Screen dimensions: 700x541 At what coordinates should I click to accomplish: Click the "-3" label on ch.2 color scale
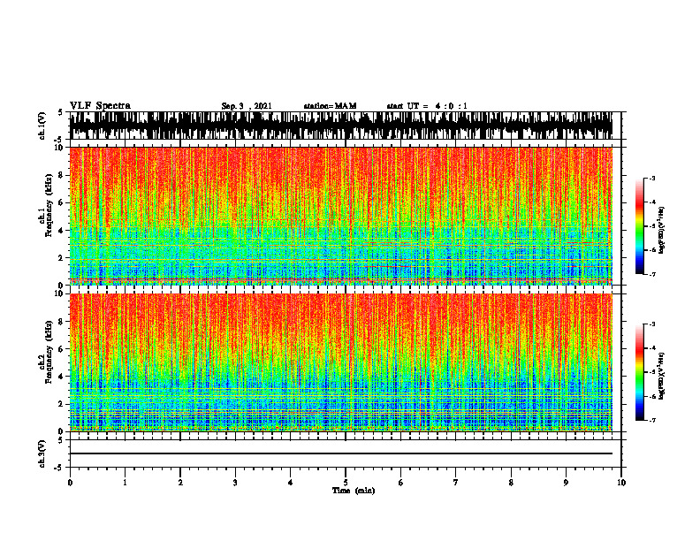pyautogui.click(x=652, y=324)
